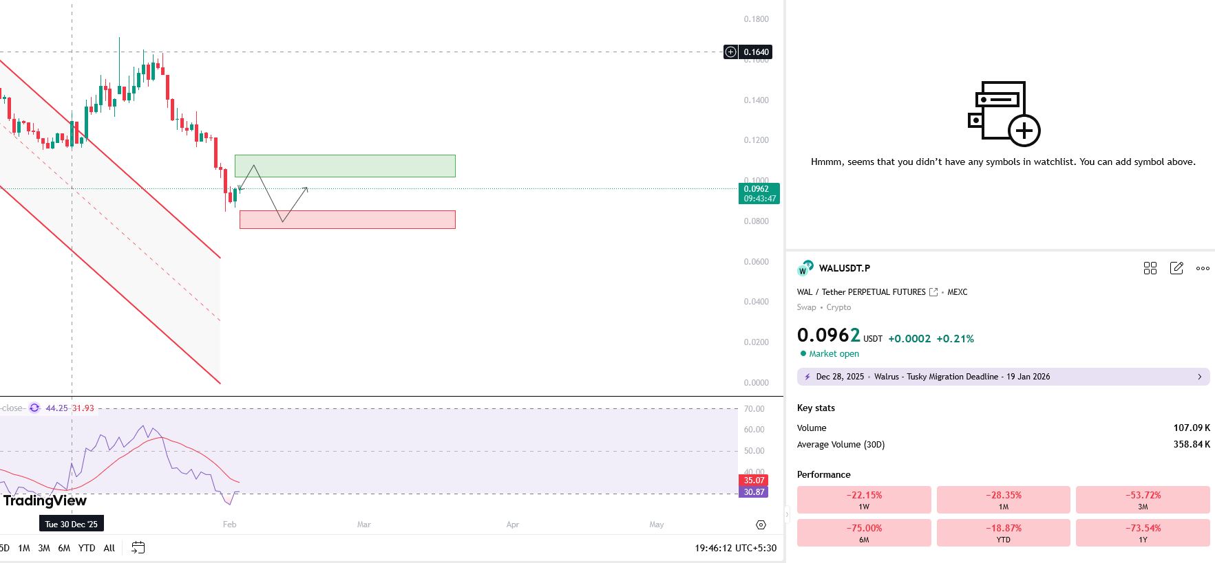Click the 1W performance tile showing -22.15%
The image size is (1215, 563).
click(x=864, y=500)
